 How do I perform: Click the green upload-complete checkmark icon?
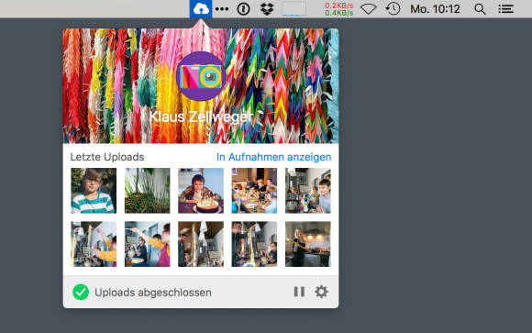pos(81,292)
